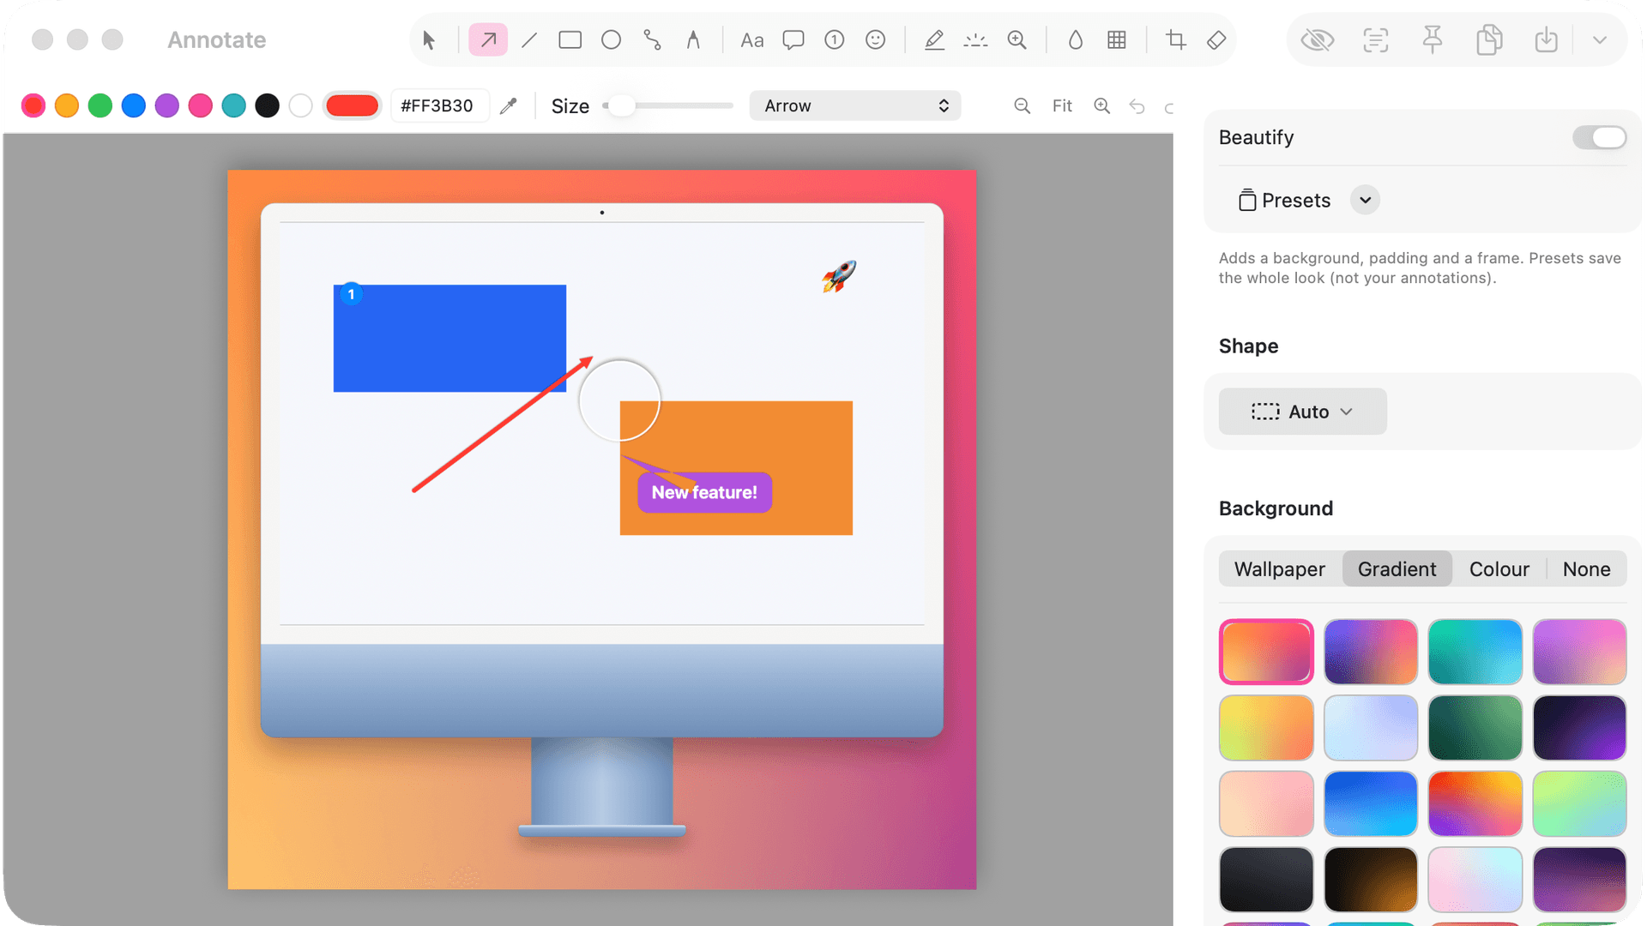Select the dark green gradient thumbnail
The height and width of the screenshot is (926, 1647).
(x=1475, y=728)
